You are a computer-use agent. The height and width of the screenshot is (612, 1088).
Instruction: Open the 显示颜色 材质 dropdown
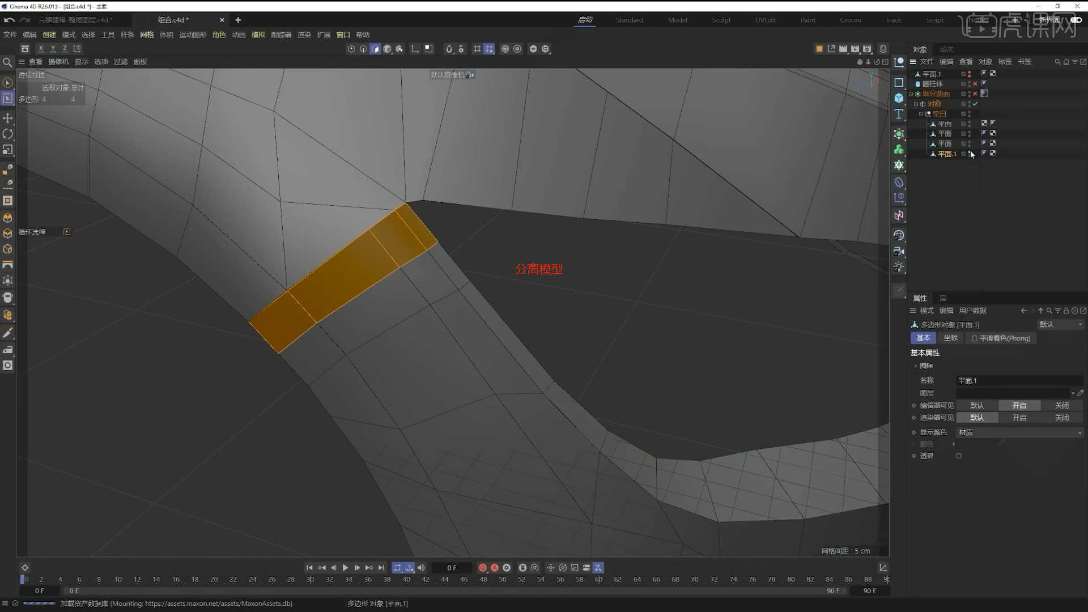(1019, 432)
